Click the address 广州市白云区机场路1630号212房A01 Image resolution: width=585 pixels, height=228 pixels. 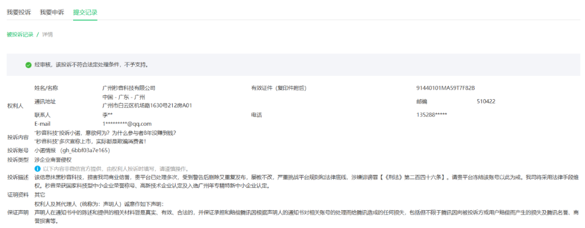tap(147, 106)
